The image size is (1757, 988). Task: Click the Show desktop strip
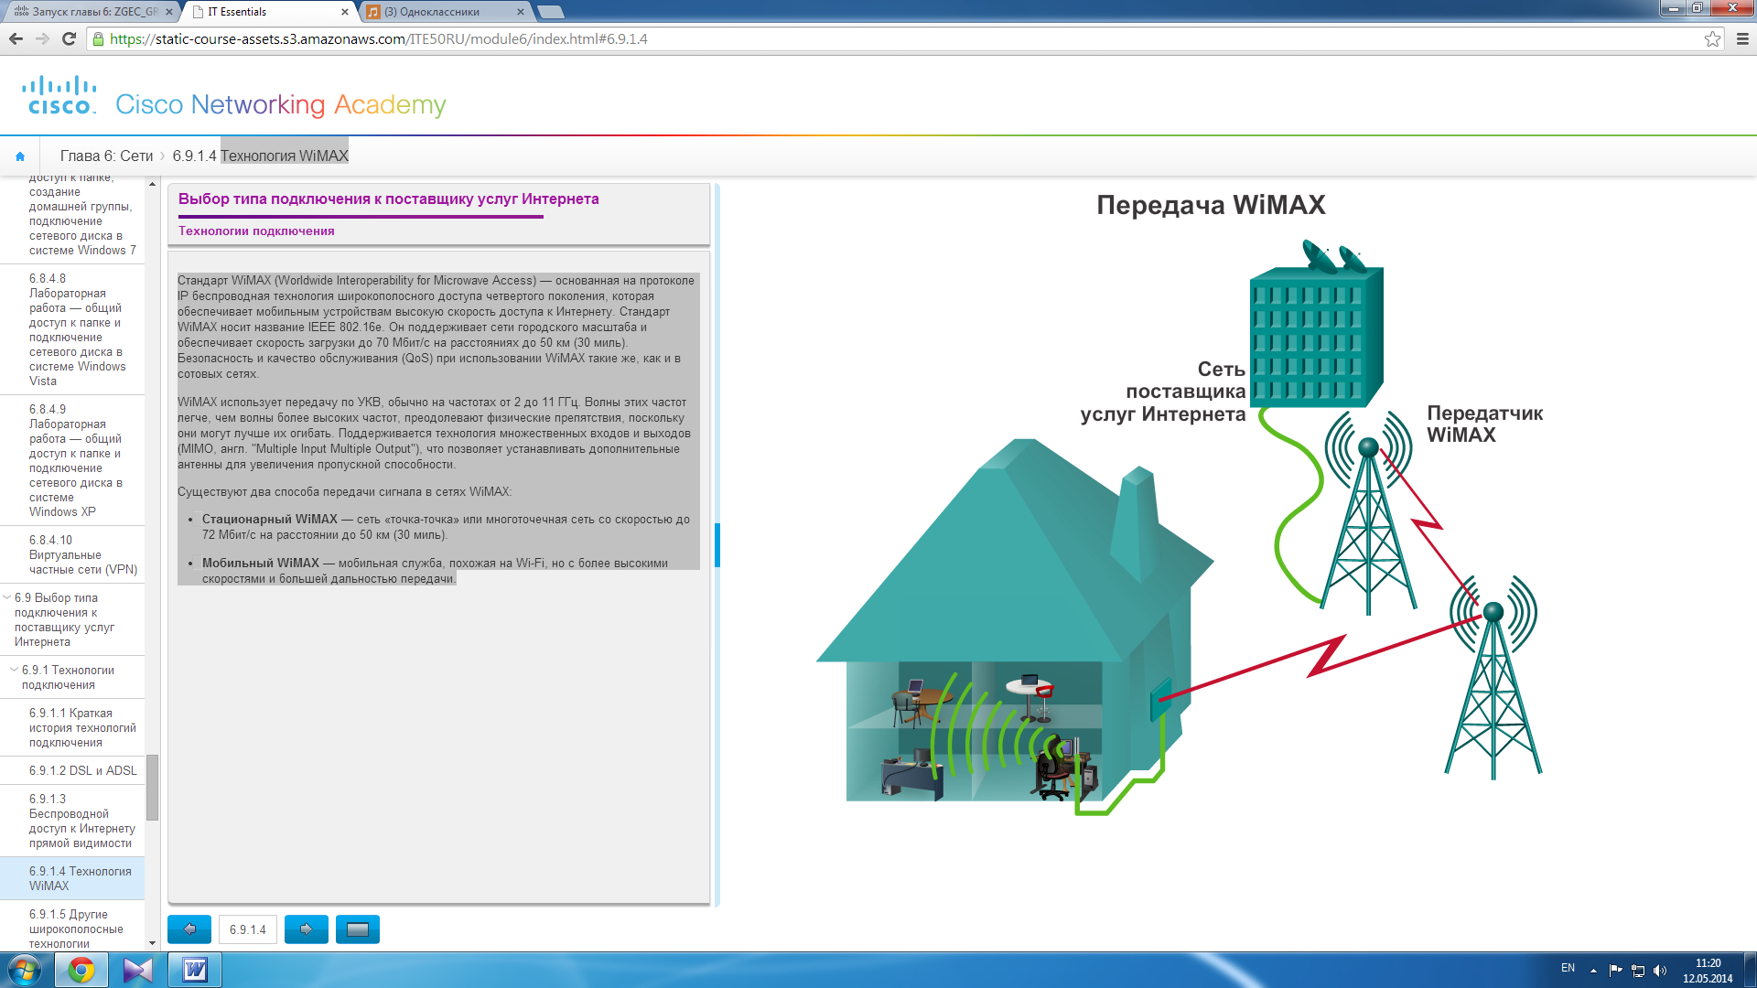tap(1750, 970)
